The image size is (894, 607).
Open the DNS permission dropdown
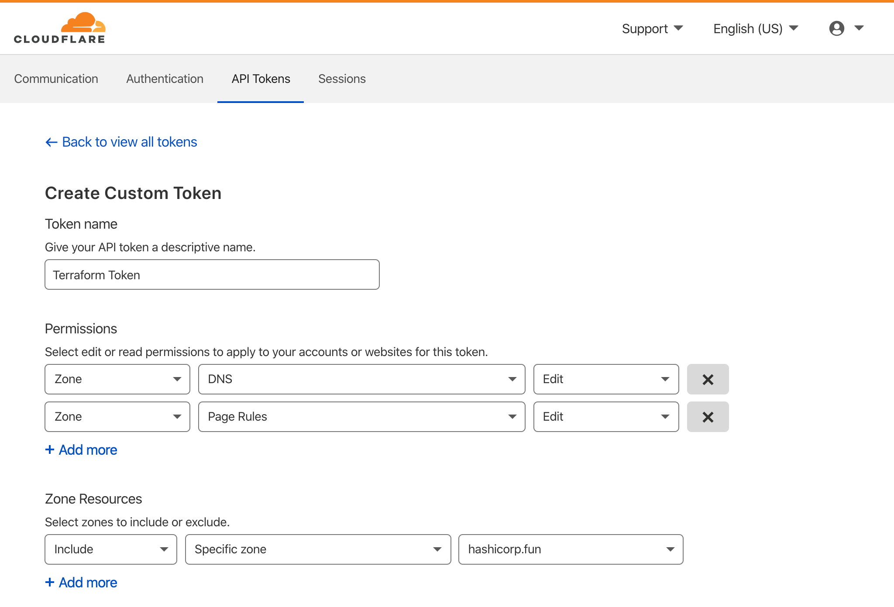click(x=361, y=379)
